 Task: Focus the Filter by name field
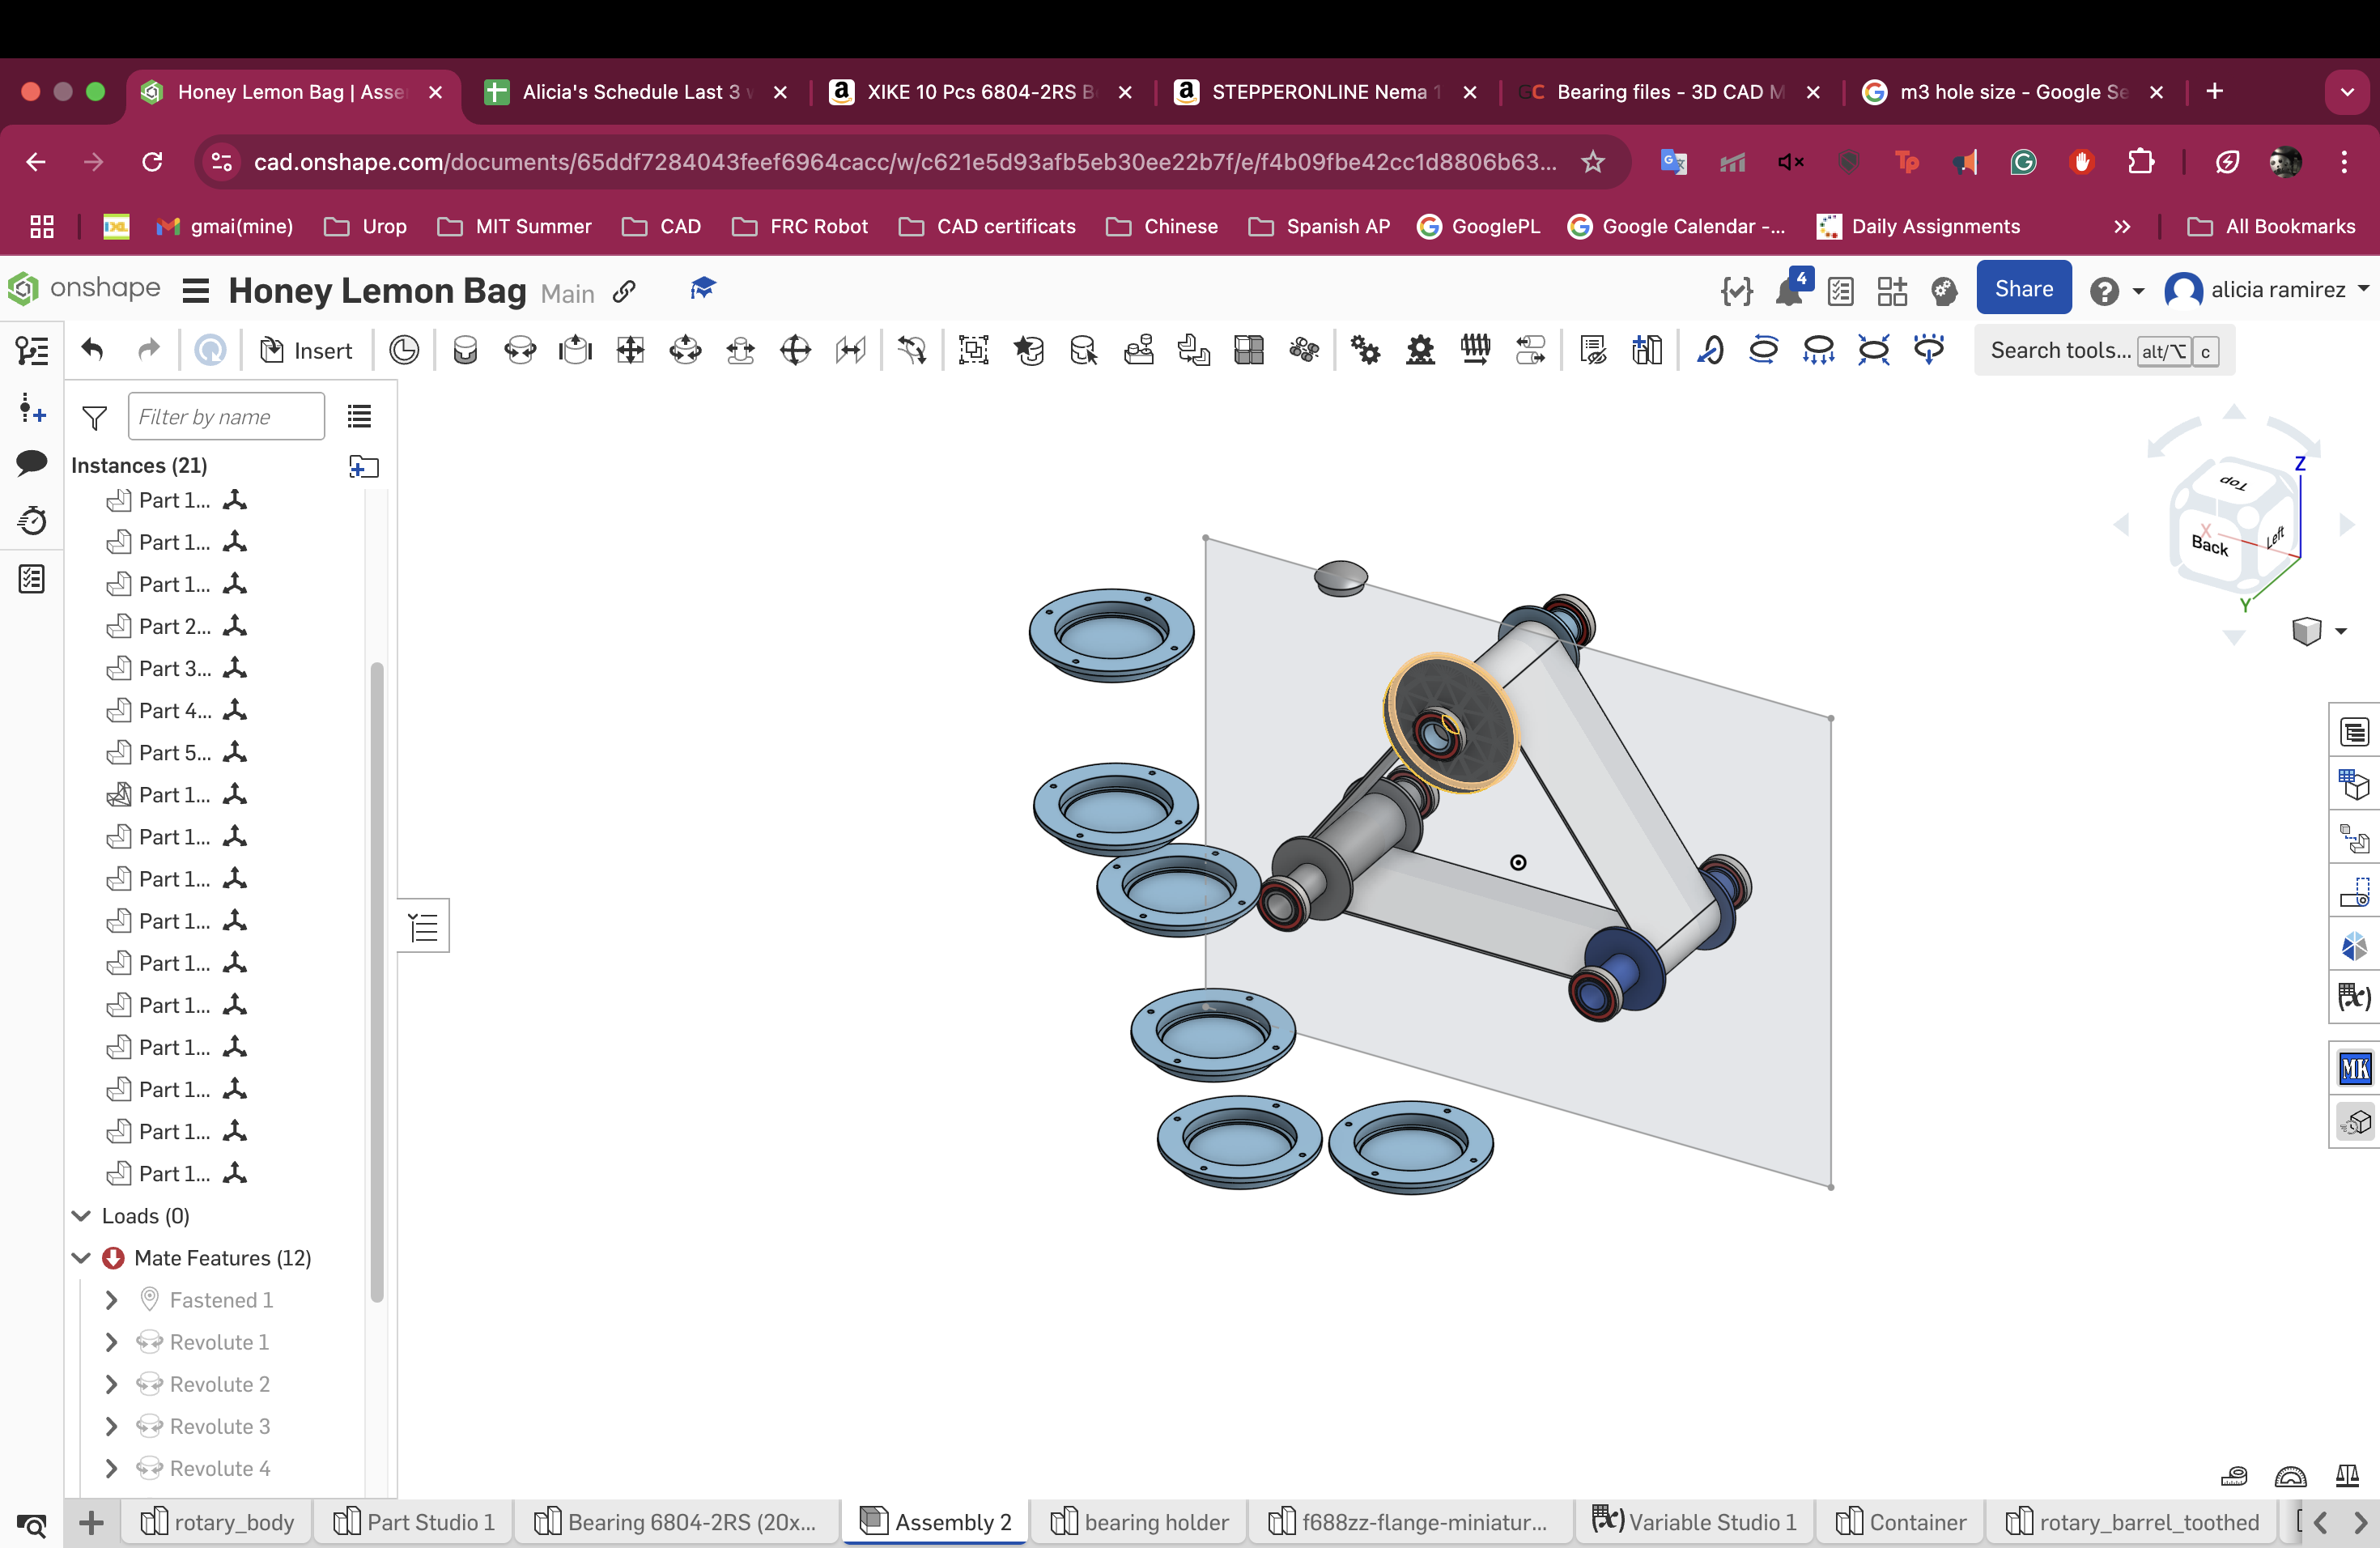[x=226, y=417]
